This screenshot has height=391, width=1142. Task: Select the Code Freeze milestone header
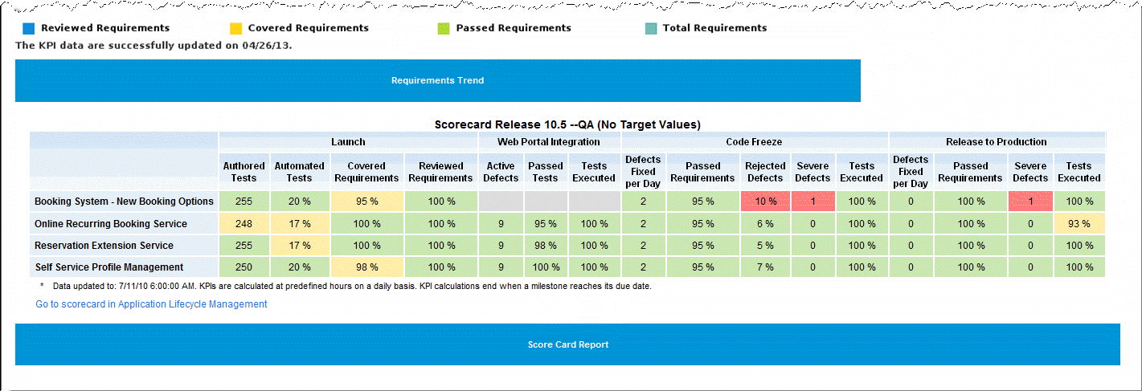pos(755,142)
